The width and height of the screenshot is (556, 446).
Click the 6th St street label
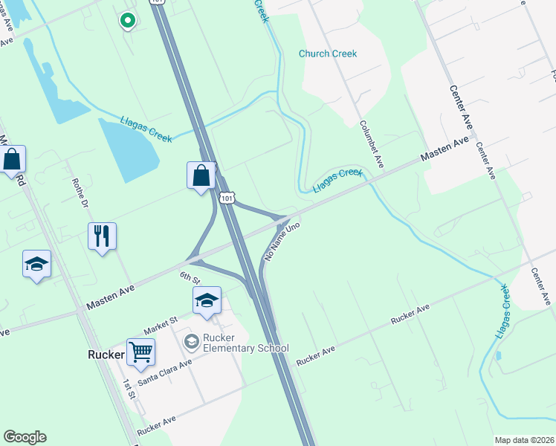point(190,277)
